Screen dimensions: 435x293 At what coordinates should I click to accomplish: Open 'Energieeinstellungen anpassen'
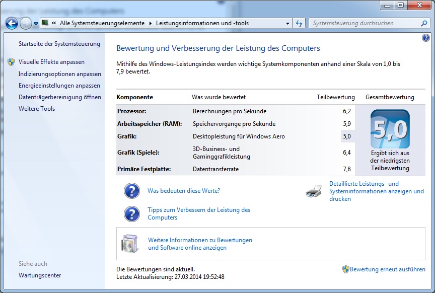coord(59,86)
